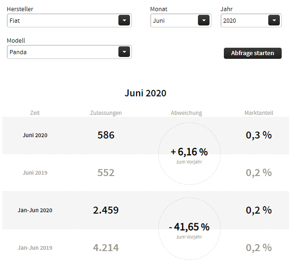Screen dimensions: 296x265
Task: Click the Marktanteil column header
Action: [259, 113]
